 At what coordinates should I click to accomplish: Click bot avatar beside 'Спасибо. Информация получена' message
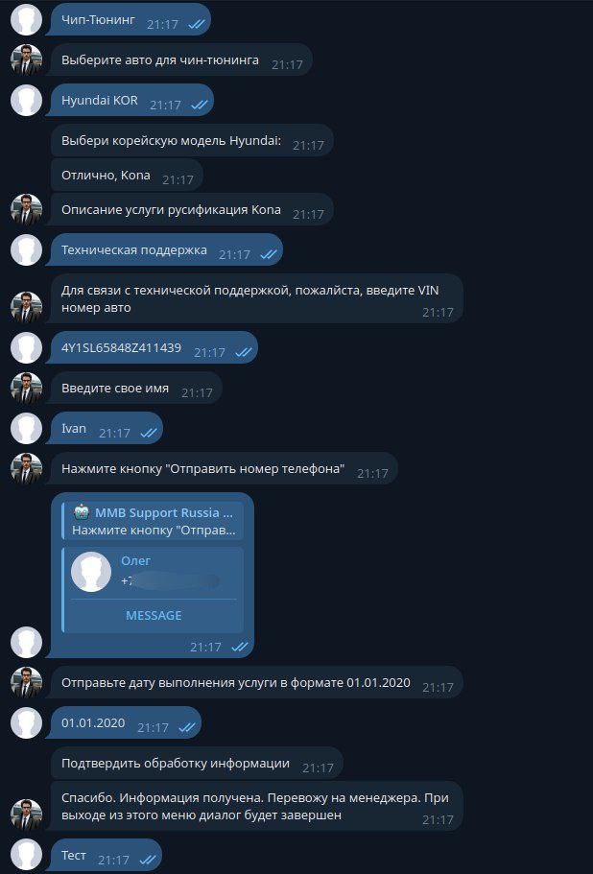point(26,815)
